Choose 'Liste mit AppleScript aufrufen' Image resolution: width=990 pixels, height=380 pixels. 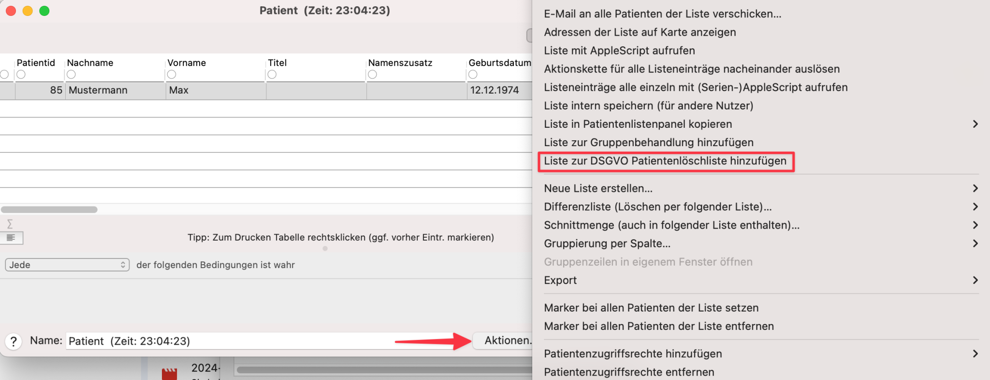[x=619, y=50]
